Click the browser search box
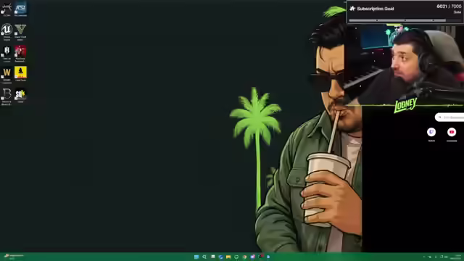This screenshot has width=464, height=261. point(449,117)
